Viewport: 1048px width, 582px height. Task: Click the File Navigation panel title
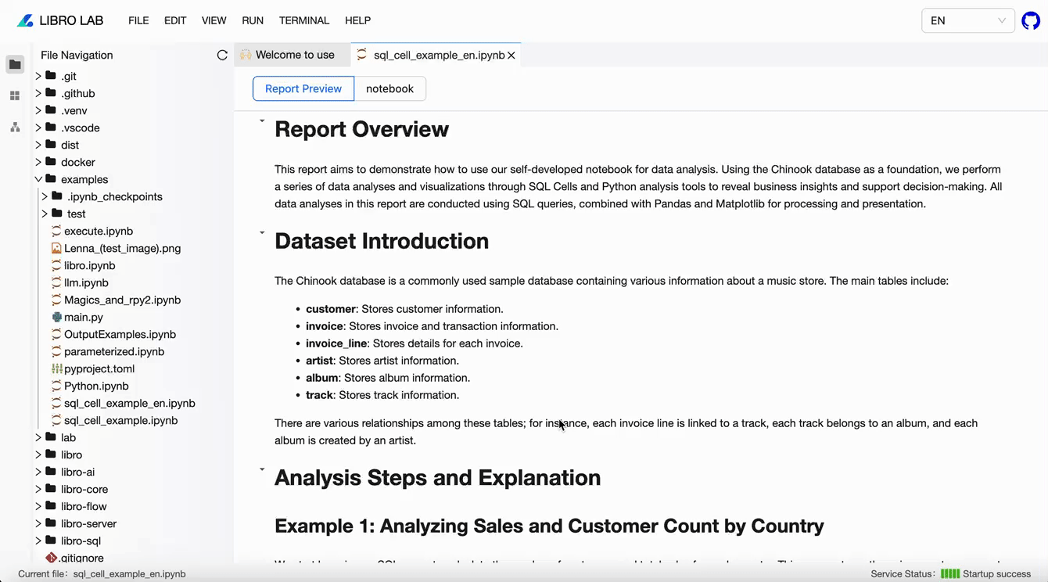[77, 55]
